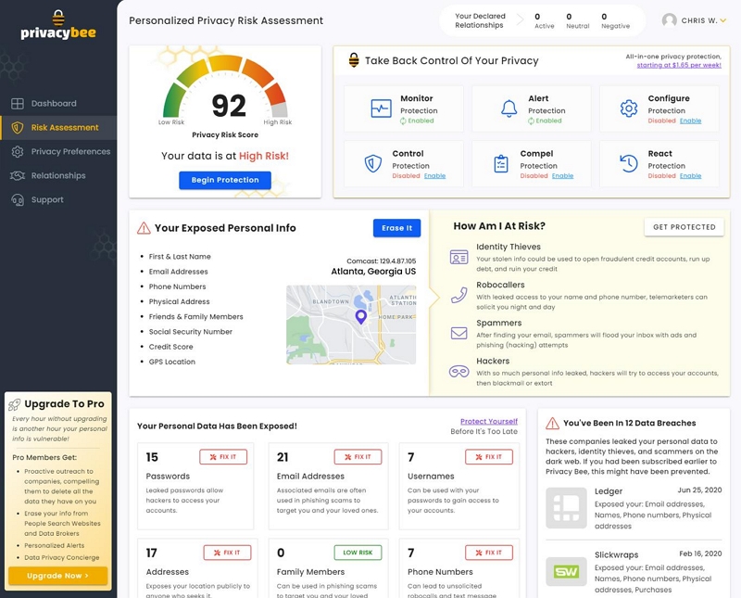Click the Identity Thieves ID card icon
The width and height of the screenshot is (741, 598).
pos(458,258)
